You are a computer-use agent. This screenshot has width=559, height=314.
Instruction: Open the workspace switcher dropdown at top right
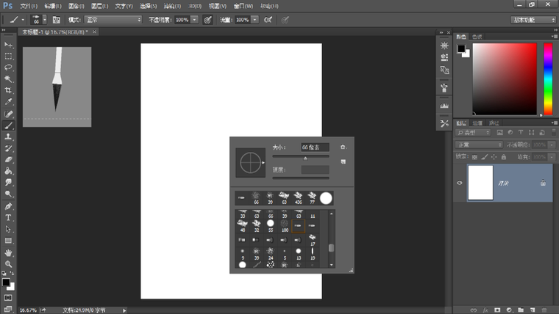coord(533,20)
